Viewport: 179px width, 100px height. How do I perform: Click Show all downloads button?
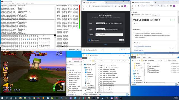pos(123,50)
